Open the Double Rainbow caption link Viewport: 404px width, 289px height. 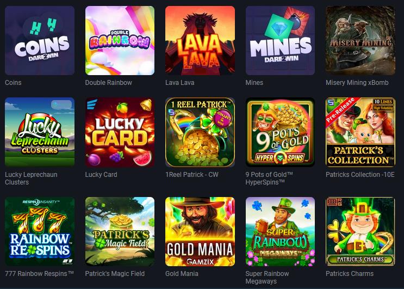point(108,83)
